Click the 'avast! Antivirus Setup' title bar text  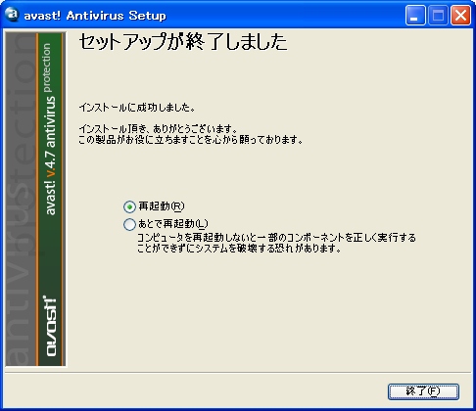click(95, 16)
